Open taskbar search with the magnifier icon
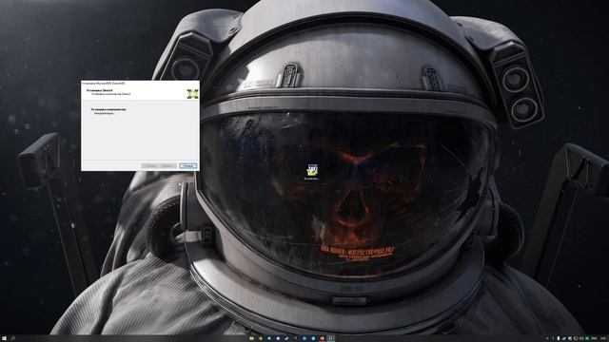Viewport: 609px width, 342px height. [x=13, y=338]
